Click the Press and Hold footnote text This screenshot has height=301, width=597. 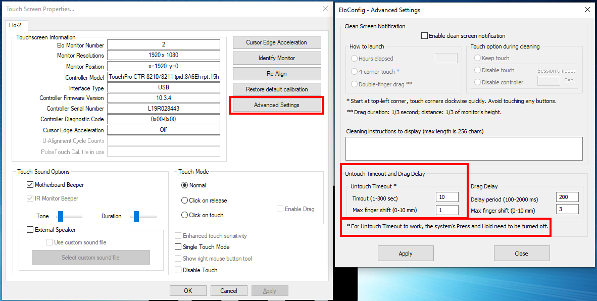447,226
